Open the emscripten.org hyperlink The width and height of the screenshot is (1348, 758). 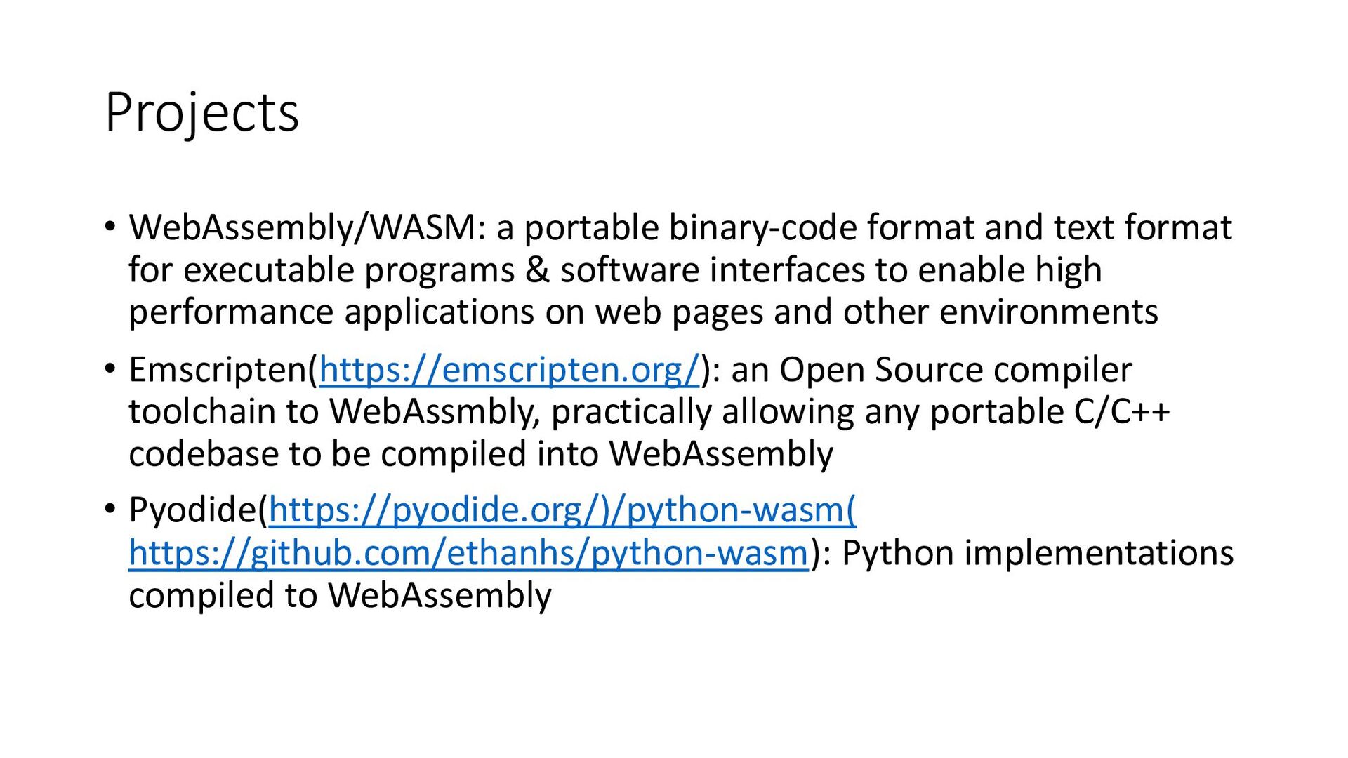tap(510, 370)
